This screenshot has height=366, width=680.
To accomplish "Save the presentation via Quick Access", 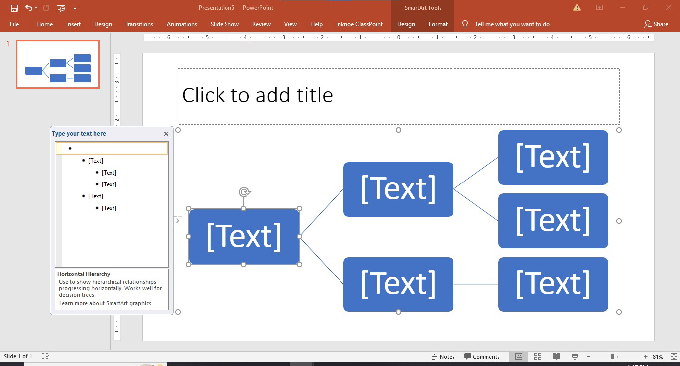I will coord(14,8).
